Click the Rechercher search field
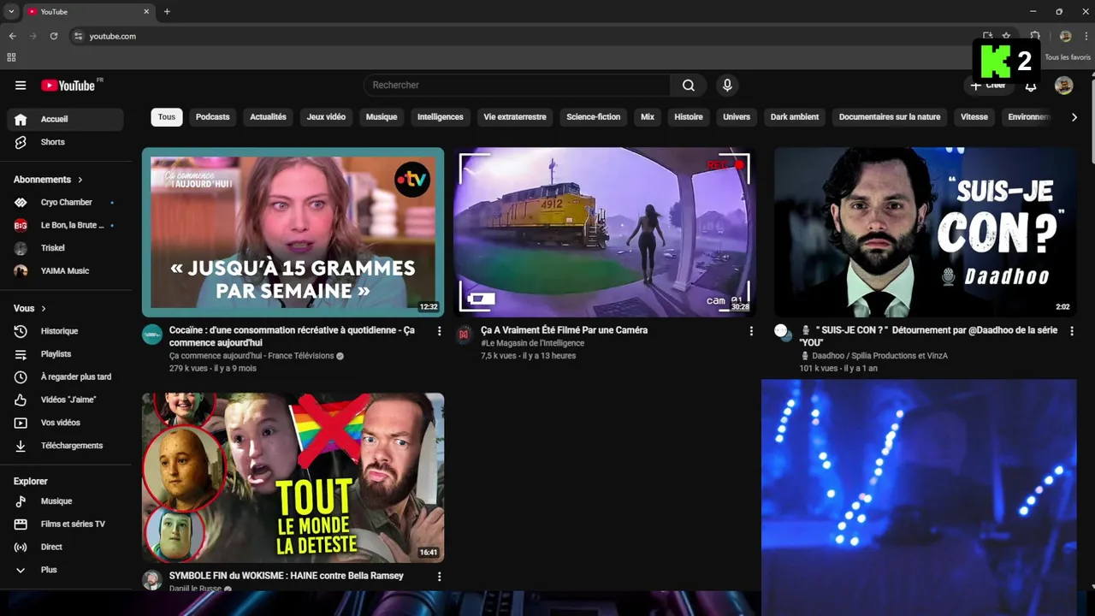1095x616 pixels. tap(518, 86)
